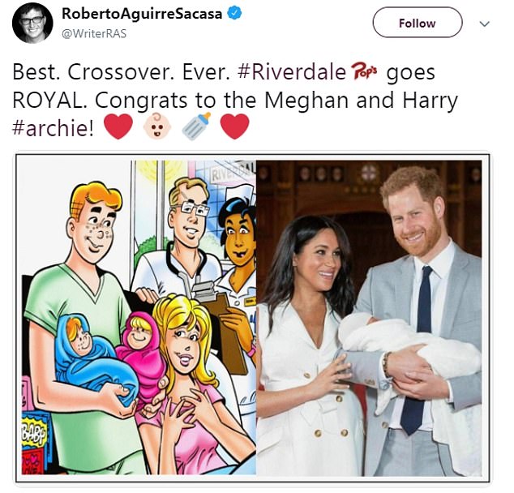Open the #Riverdale hashtag
514x493 pixels.
[291, 72]
